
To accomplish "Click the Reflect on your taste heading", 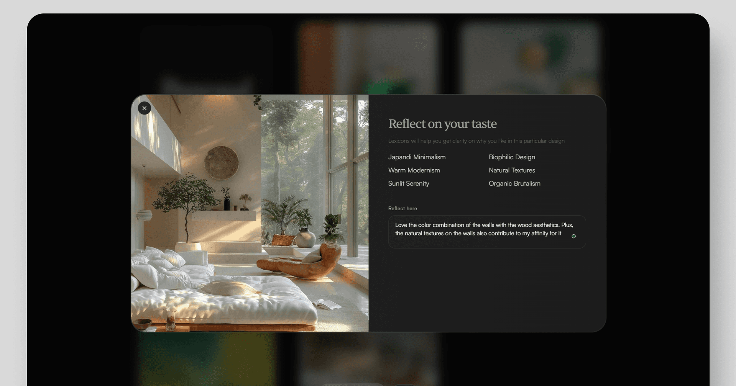I will [442, 124].
